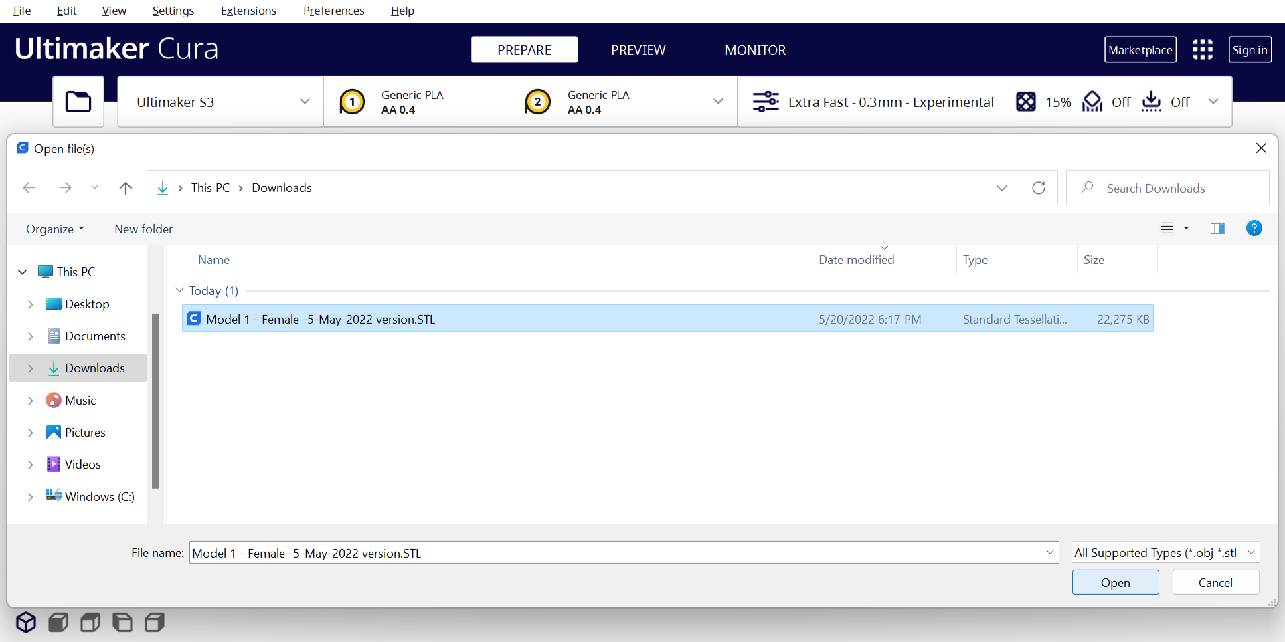Click the open folder icon in Cura
The image size is (1285, 642).
[78, 102]
